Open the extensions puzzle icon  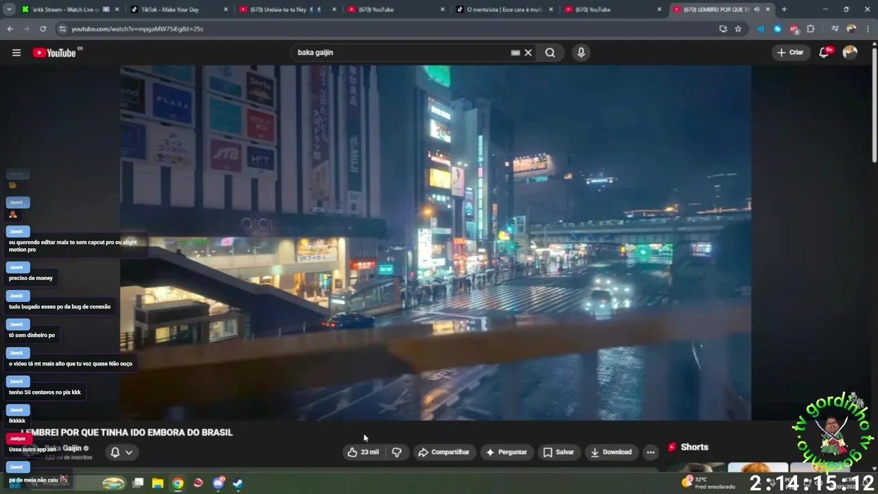point(811,29)
